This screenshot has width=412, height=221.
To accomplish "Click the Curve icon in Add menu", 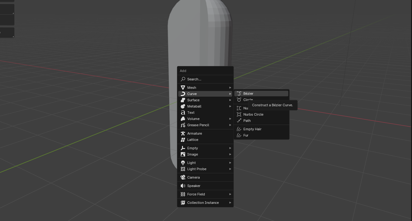I will [x=183, y=94].
